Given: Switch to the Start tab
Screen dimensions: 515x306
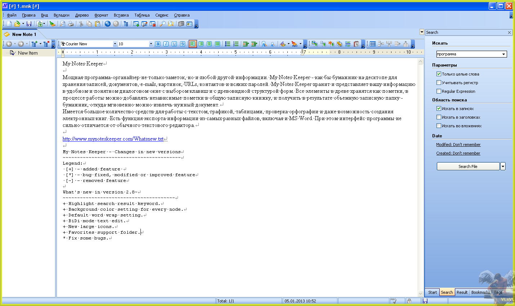Looking at the screenshot, I should point(433,292).
